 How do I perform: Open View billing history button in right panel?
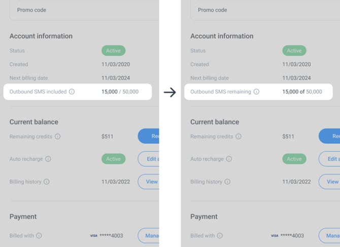329,182
